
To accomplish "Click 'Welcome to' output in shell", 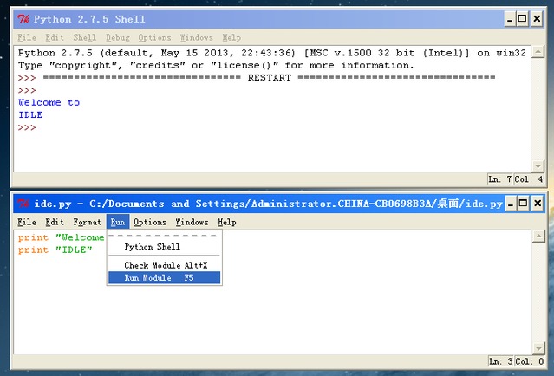I will [x=49, y=103].
